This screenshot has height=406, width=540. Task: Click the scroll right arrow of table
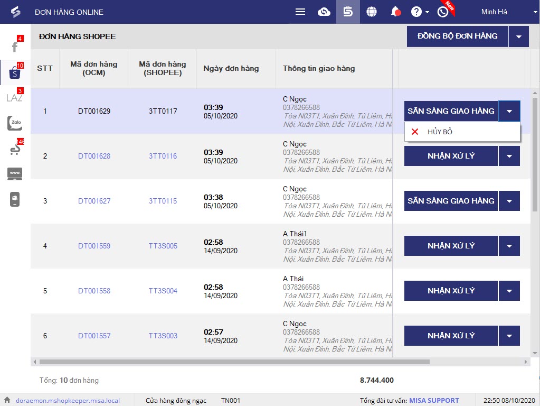526,362
